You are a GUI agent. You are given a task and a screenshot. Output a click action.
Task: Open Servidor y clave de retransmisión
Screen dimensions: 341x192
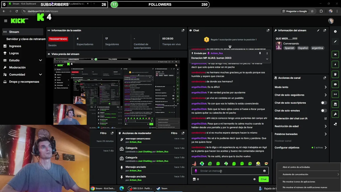click(x=26, y=39)
